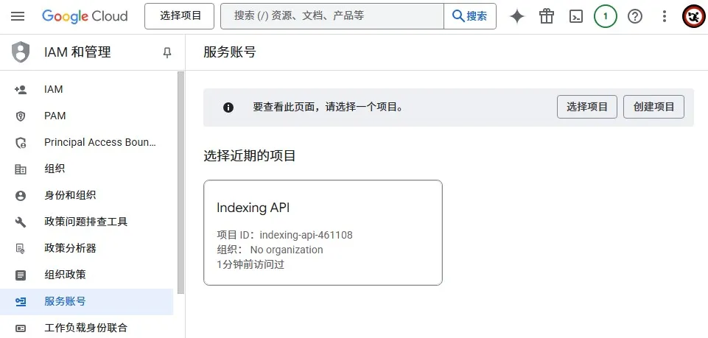Click the blue 搜索 search button
The height and width of the screenshot is (338, 708).
pyautogui.click(x=470, y=16)
